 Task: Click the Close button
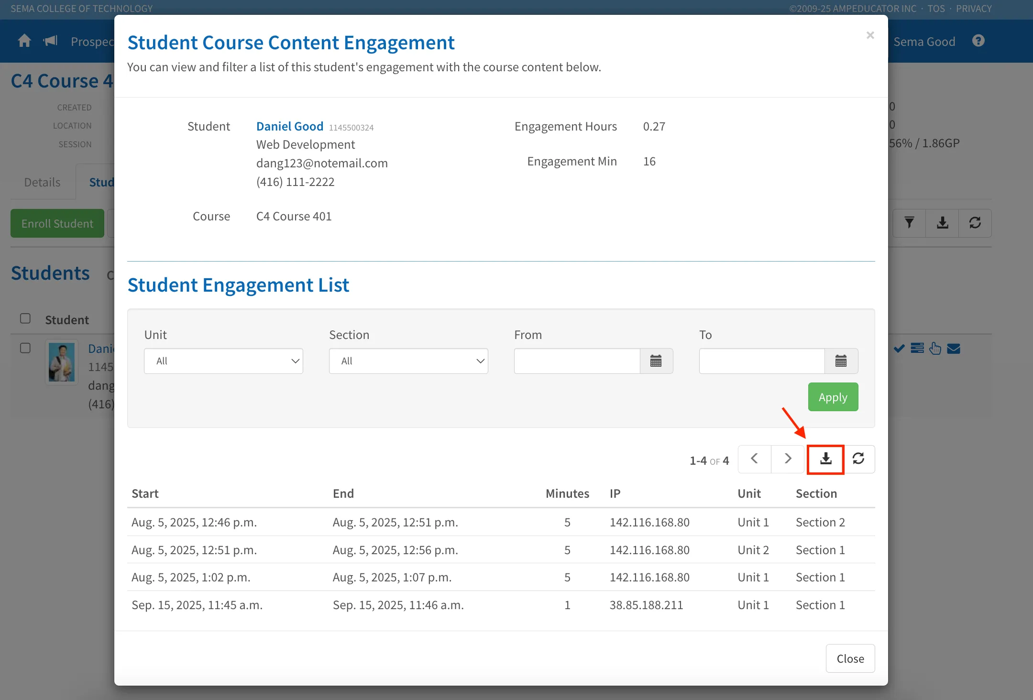tap(850, 658)
